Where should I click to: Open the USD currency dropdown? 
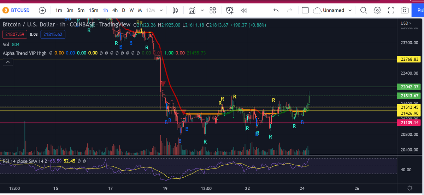coord(406,23)
